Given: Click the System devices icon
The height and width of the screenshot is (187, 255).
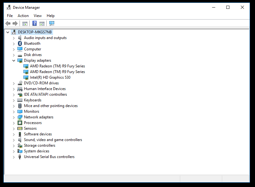Looking at the screenshot, I should tap(20, 151).
